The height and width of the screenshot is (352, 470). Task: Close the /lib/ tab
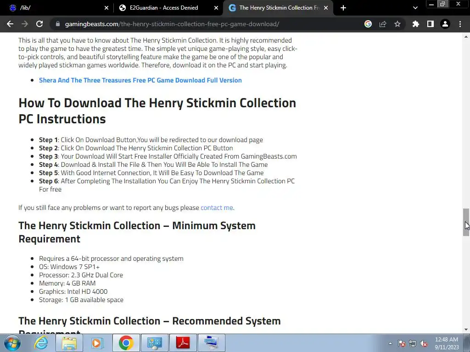tap(106, 8)
